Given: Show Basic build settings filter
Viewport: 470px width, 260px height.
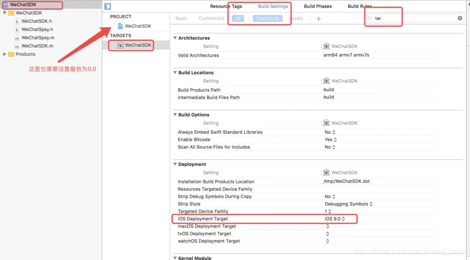Looking at the screenshot, I should pyautogui.click(x=181, y=18).
